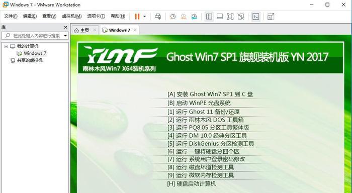
Task: Open the snapshot manager icon
Action: coord(194,17)
